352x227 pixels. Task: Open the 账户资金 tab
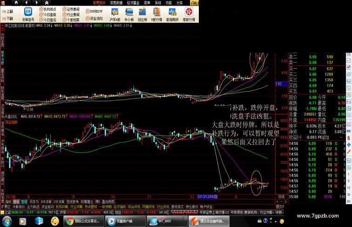(x=206, y=207)
